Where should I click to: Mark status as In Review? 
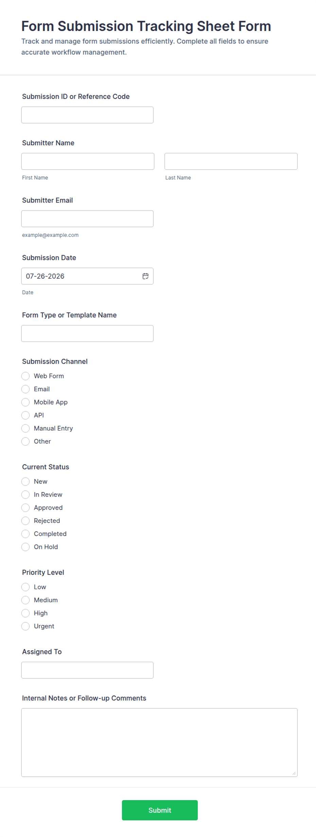(x=25, y=494)
